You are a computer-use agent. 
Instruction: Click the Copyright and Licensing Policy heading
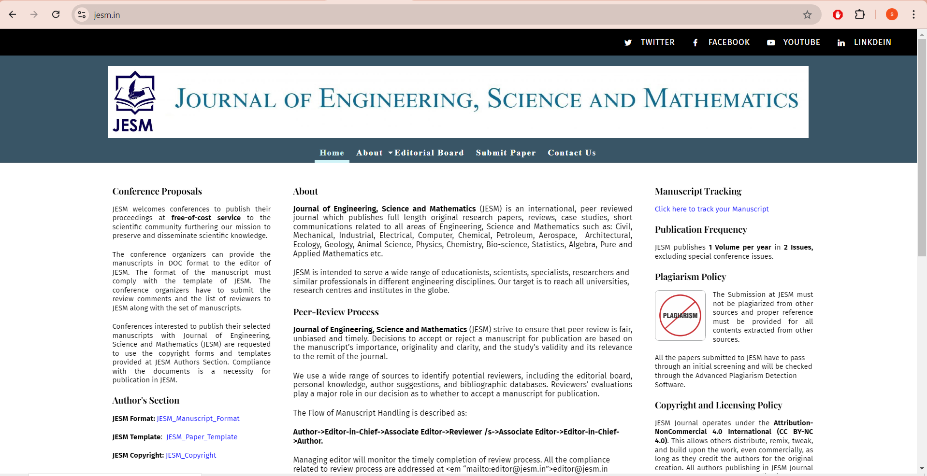pos(718,405)
